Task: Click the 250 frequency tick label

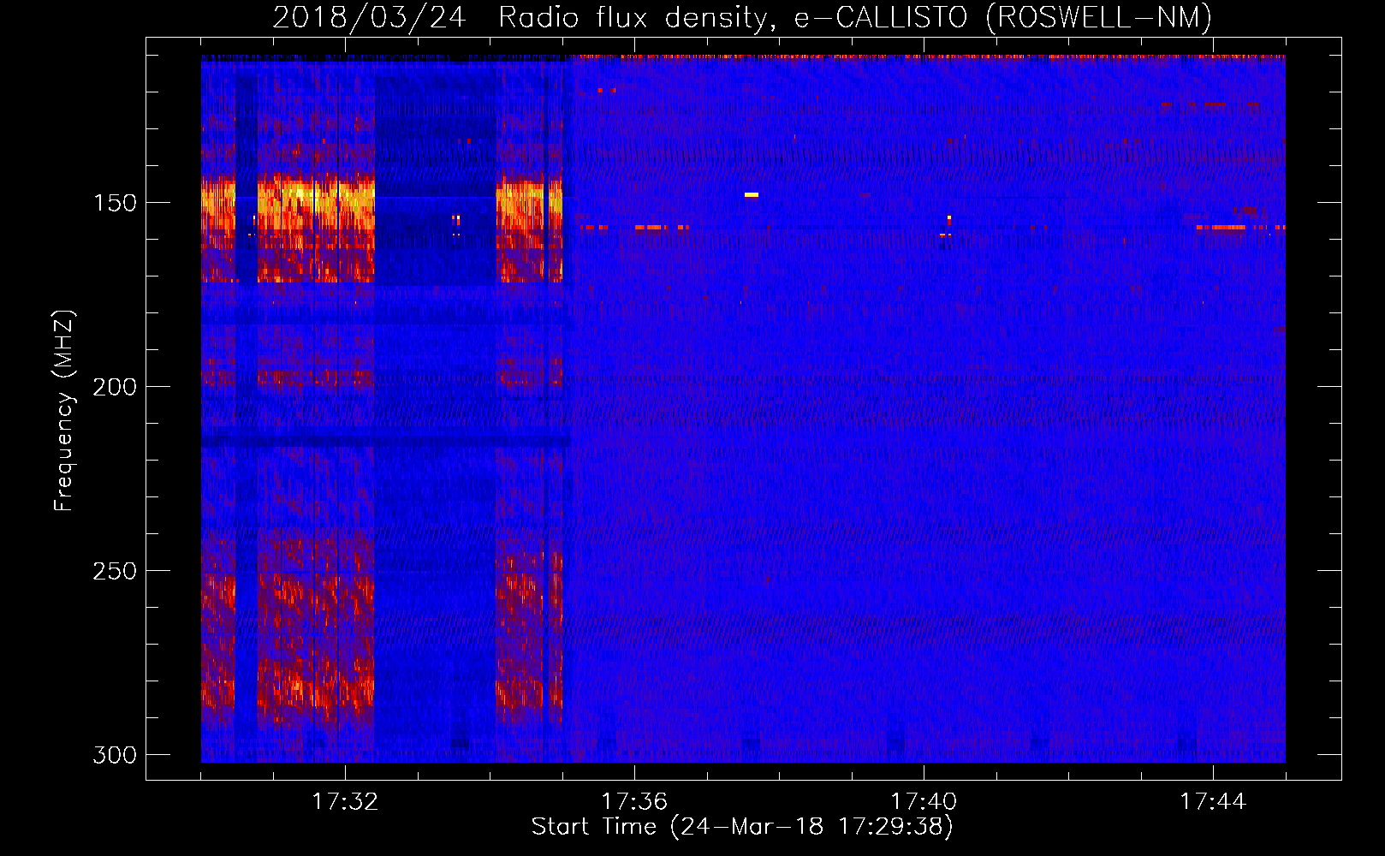Action: point(115,571)
